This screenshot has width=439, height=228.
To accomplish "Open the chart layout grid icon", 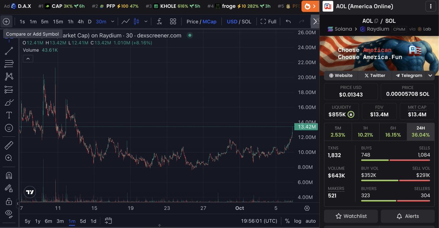I will [173, 22].
